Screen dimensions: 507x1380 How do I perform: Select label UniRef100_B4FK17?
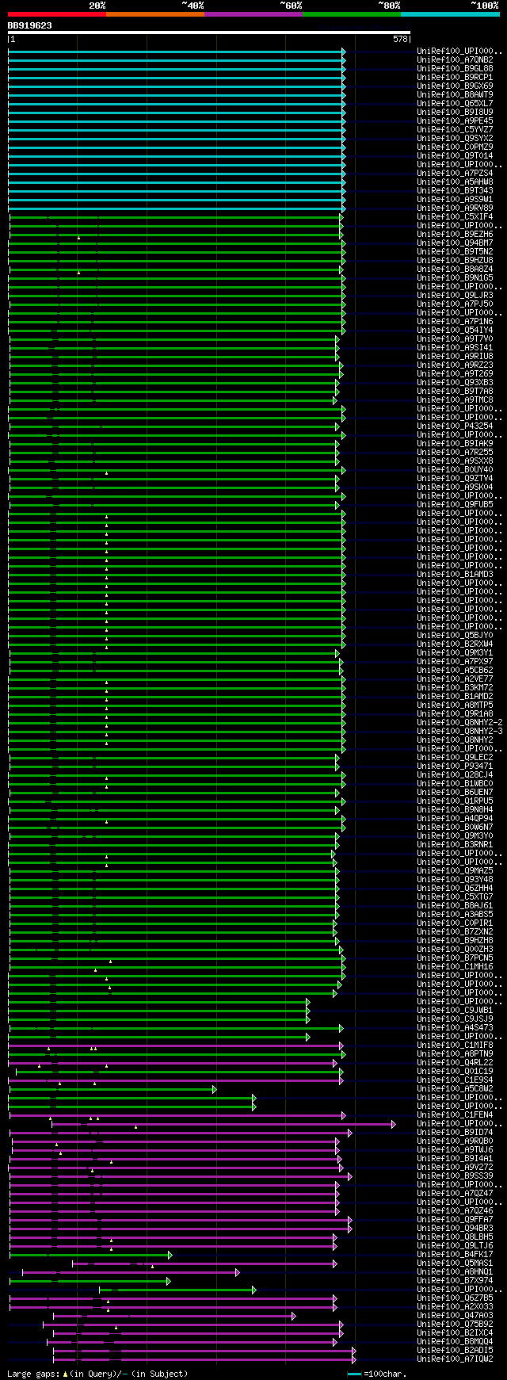(x=455, y=1254)
